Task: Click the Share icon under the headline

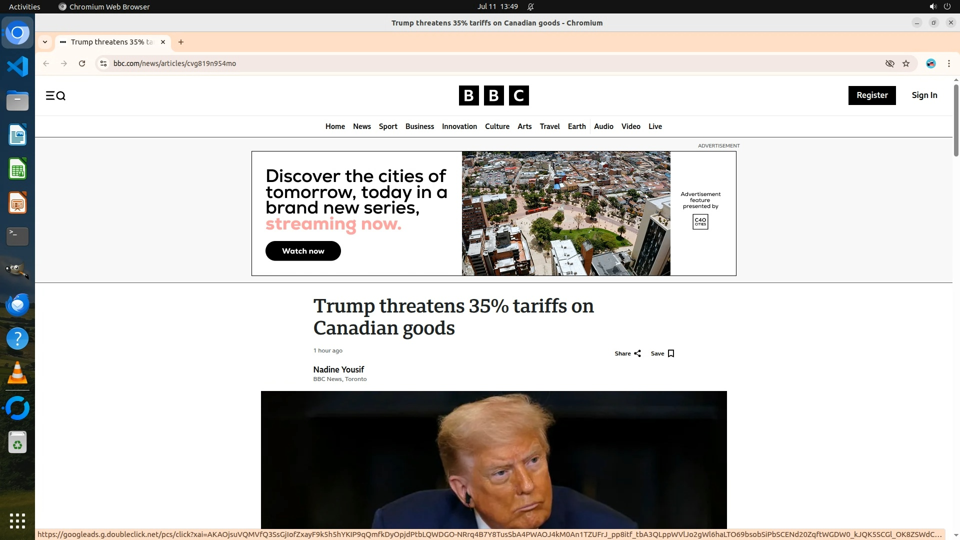Action: tap(637, 353)
